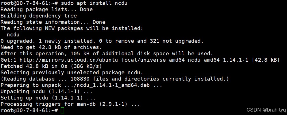Click the green terminal cursor block
This screenshot has height=115, width=287.
coord(63,110)
